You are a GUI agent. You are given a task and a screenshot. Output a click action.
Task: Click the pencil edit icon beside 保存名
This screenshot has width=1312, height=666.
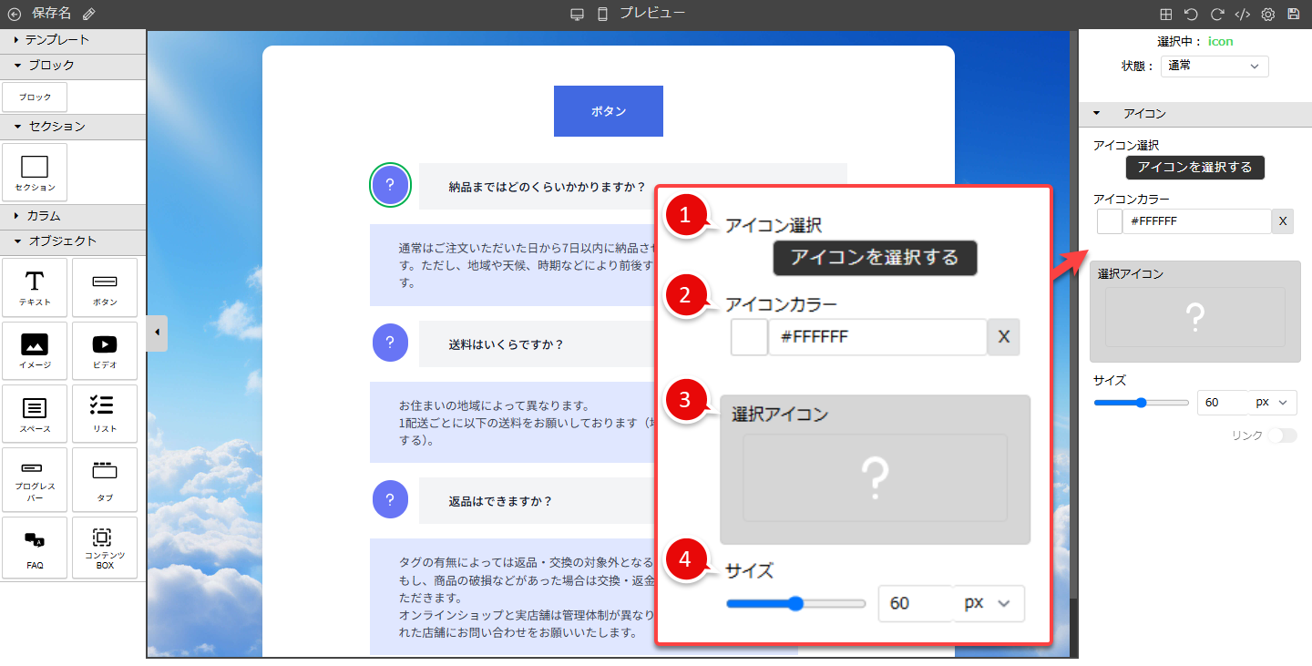click(x=88, y=14)
